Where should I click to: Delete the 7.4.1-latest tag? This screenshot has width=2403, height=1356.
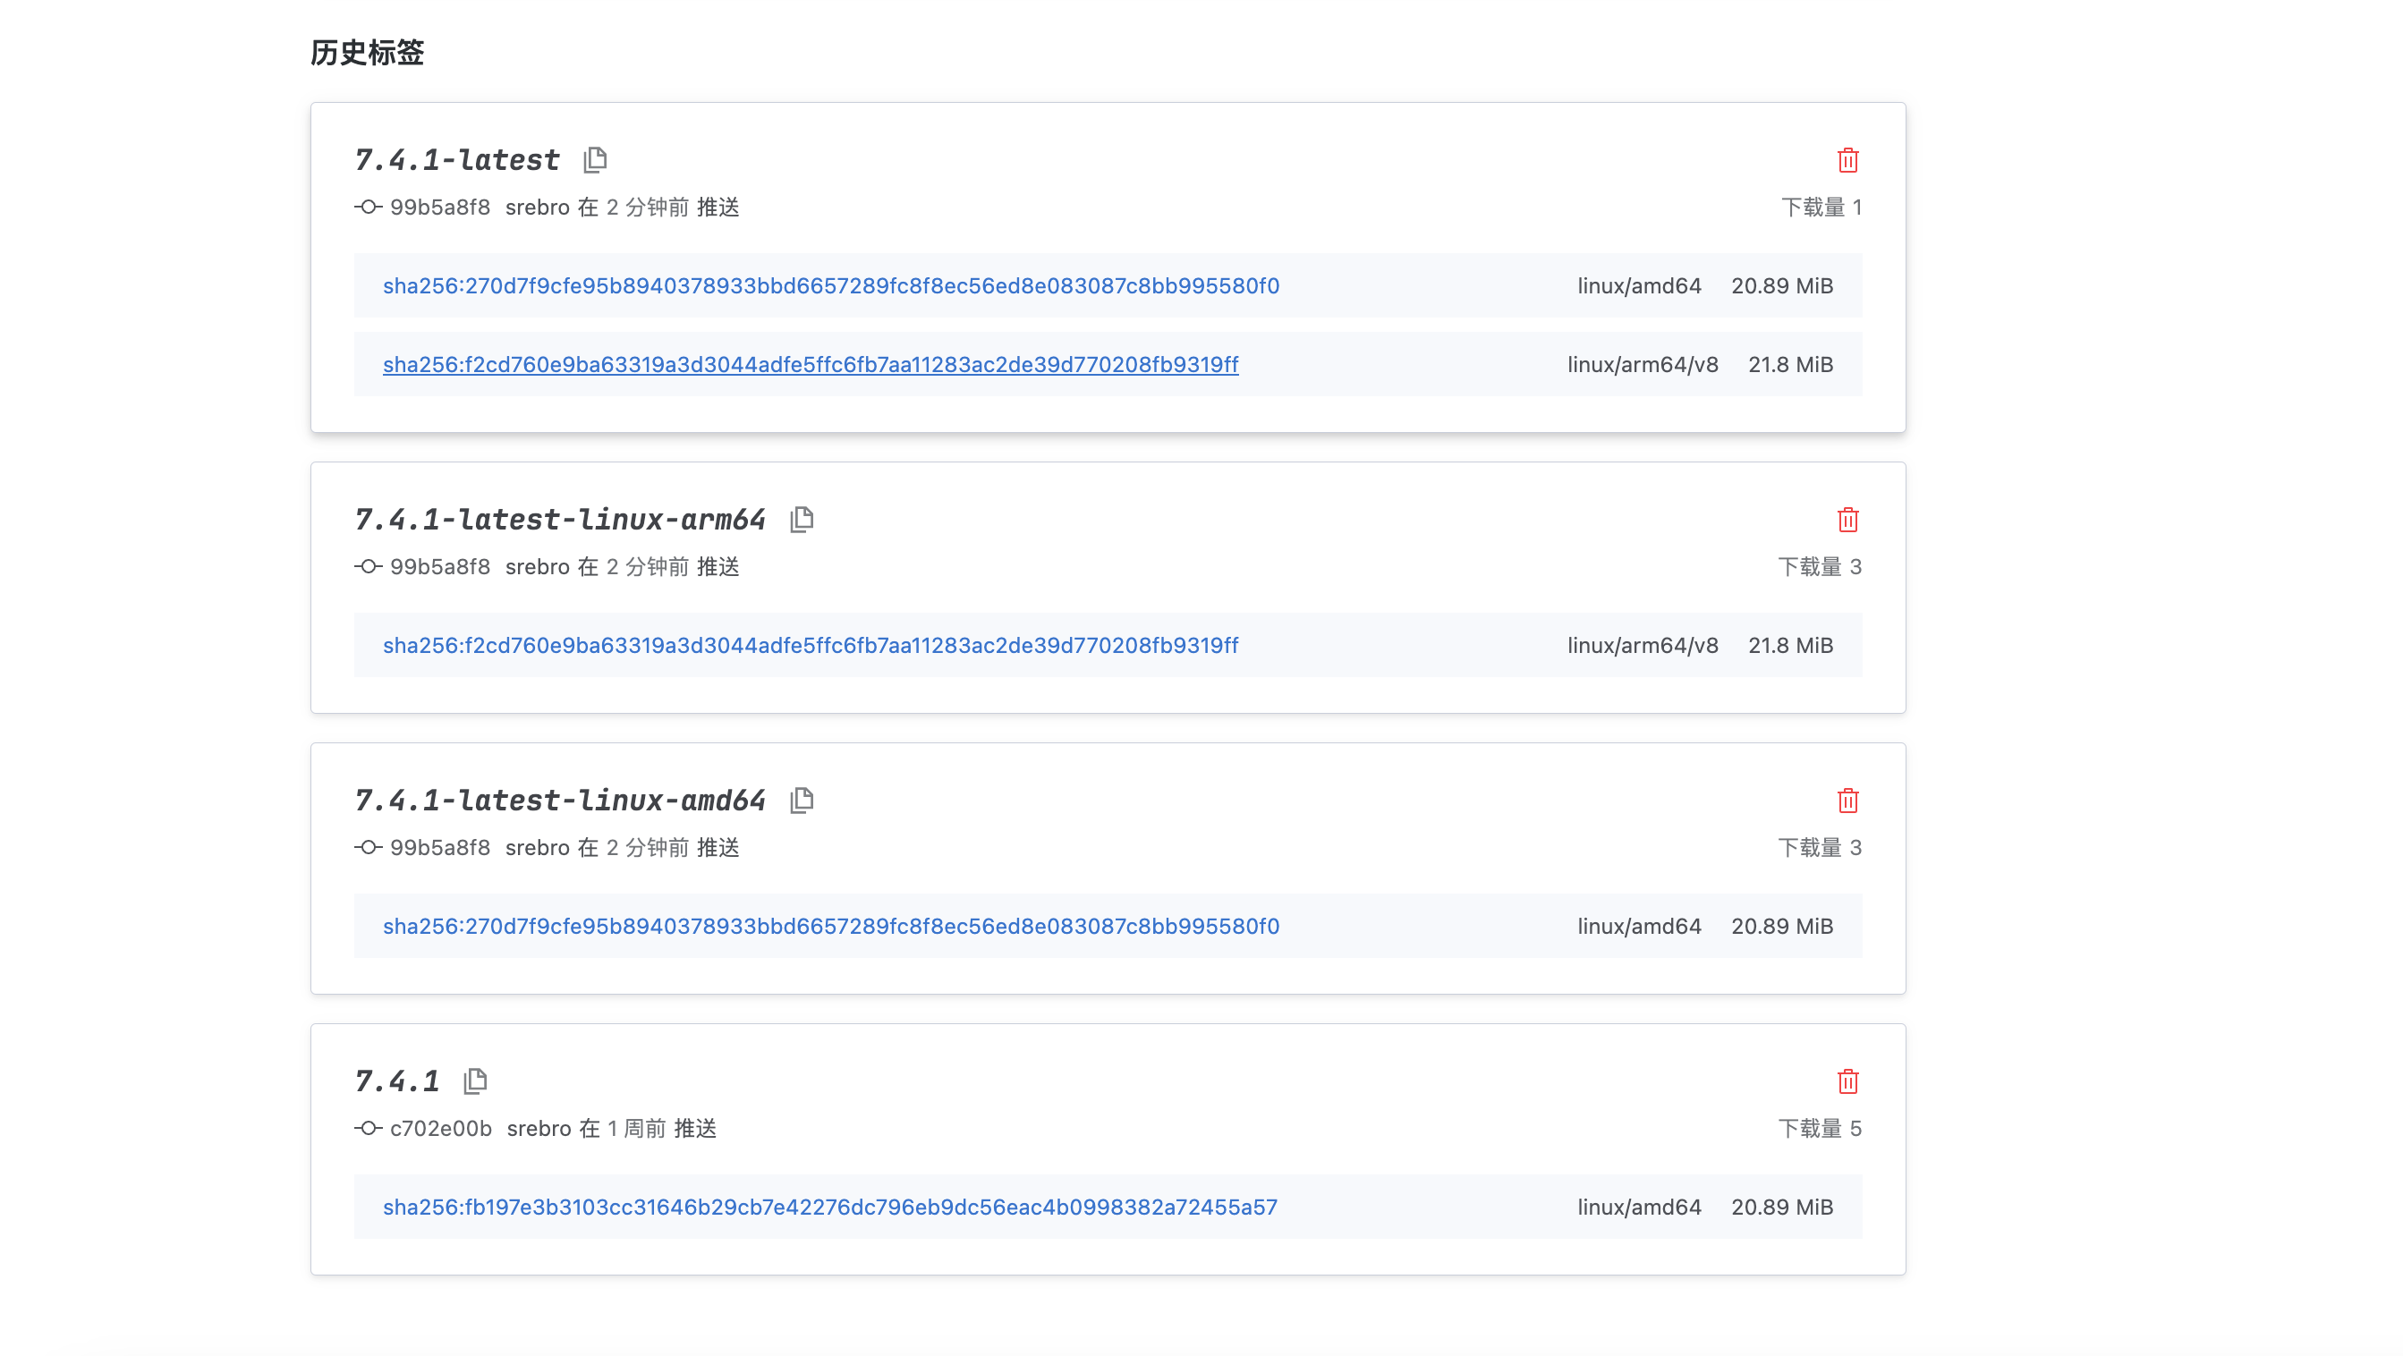coord(1848,159)
